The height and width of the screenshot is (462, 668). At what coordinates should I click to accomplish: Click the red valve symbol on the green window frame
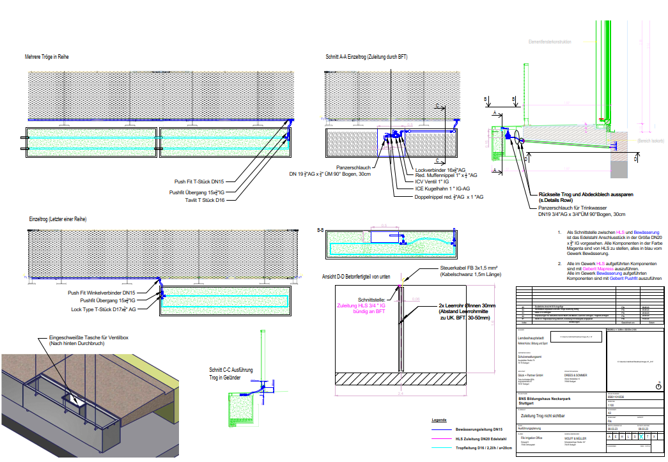point(600,118)
